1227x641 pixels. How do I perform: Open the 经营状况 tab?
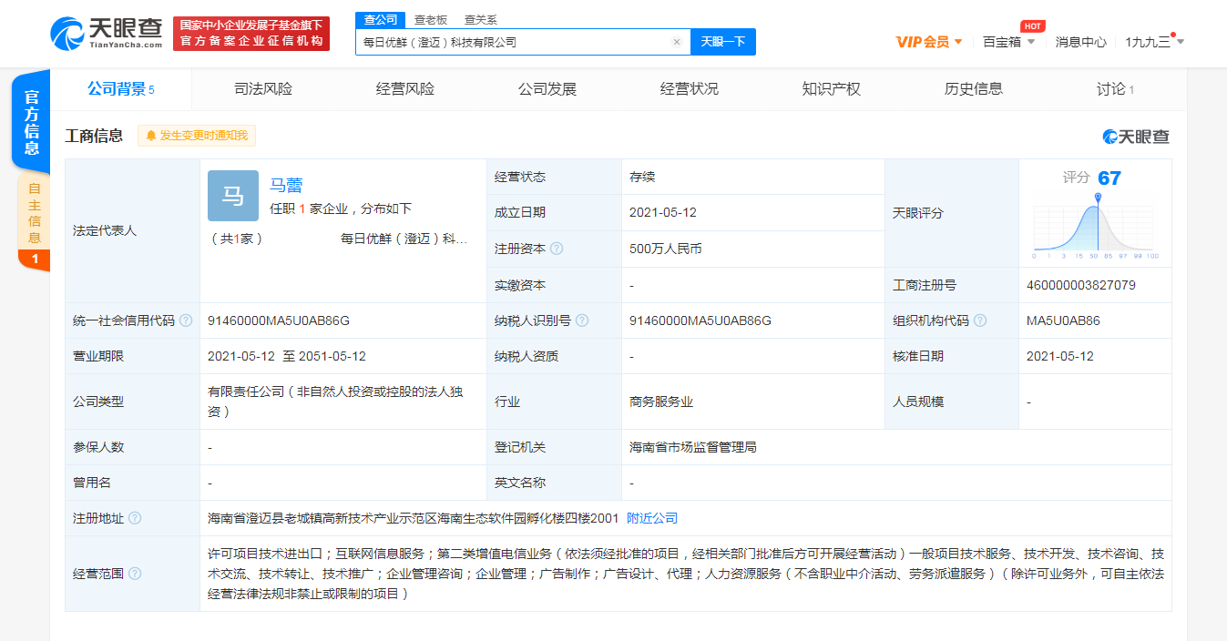pyautogui.click(x=688, y=88)
